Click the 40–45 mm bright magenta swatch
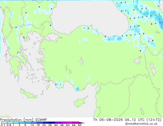 (x=70, y=123)
